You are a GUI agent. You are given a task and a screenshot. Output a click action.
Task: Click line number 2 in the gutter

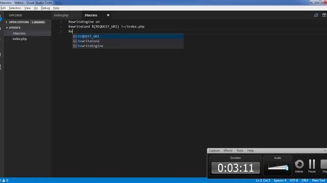61,26
